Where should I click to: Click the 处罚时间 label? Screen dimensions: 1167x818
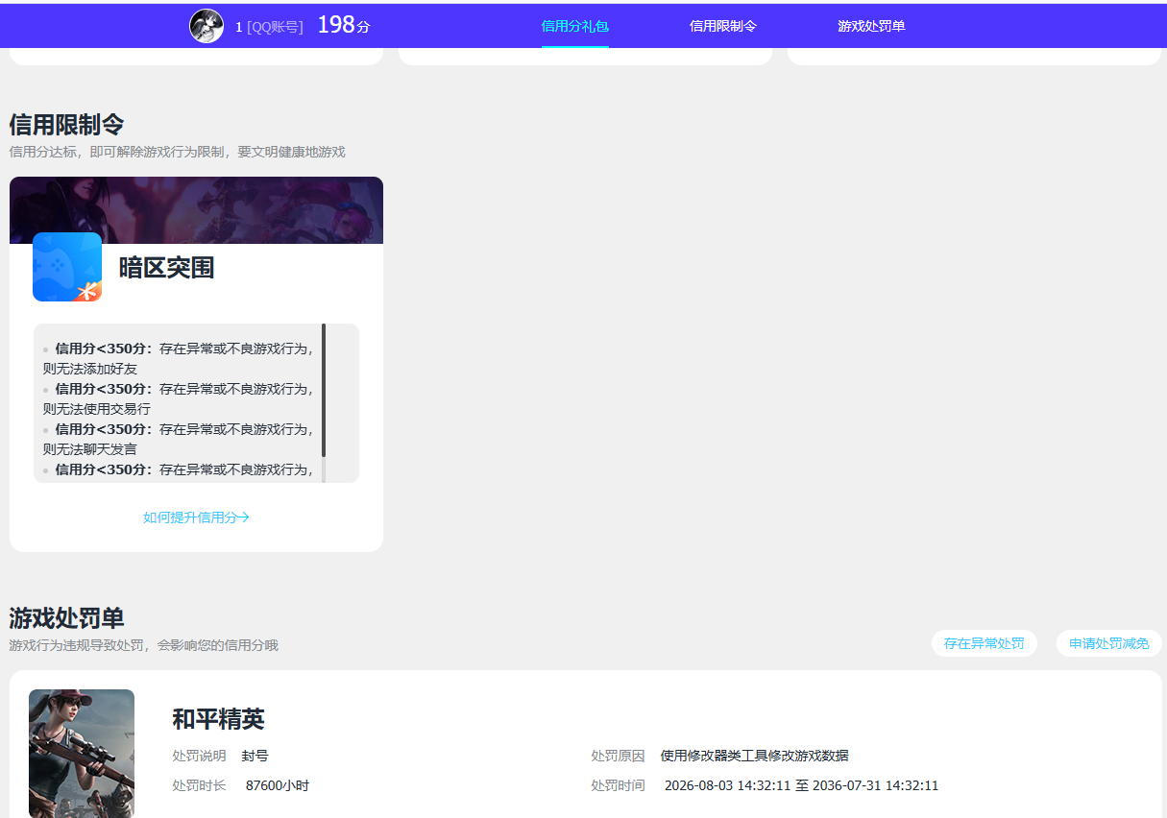tap(618, 786)
